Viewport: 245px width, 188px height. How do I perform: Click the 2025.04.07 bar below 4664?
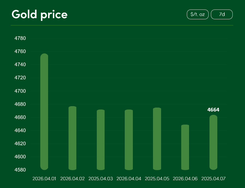[213, 142]
